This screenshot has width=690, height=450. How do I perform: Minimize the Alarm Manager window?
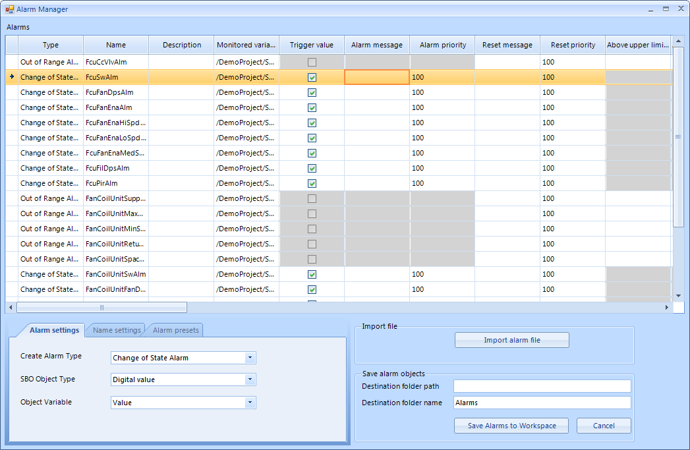pyautogui.click(x=650, y=9)
